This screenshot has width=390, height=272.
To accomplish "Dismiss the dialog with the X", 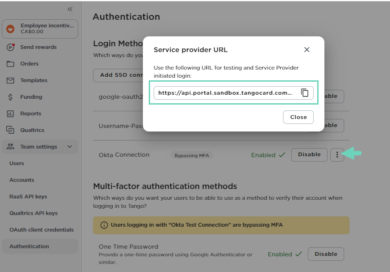I will coord(307,49).
